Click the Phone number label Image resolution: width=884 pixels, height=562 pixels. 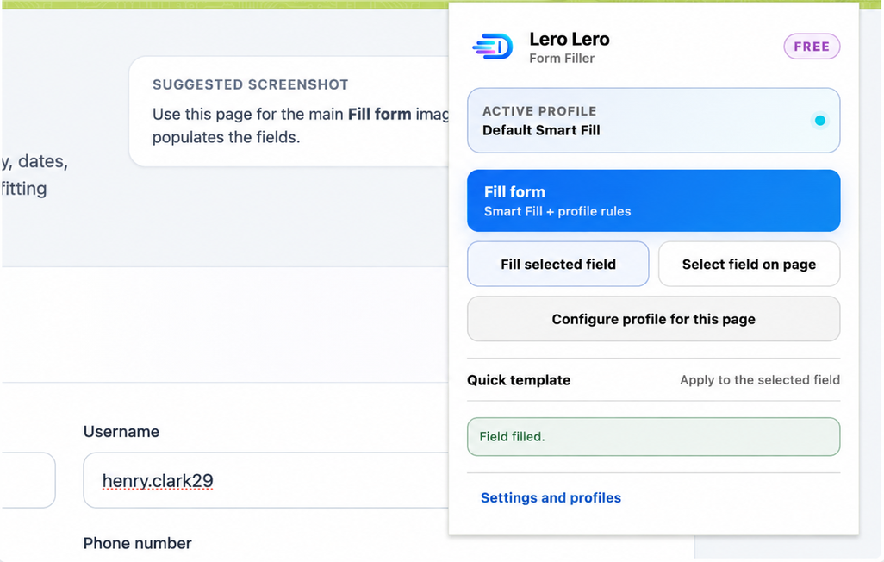point(138,543)
